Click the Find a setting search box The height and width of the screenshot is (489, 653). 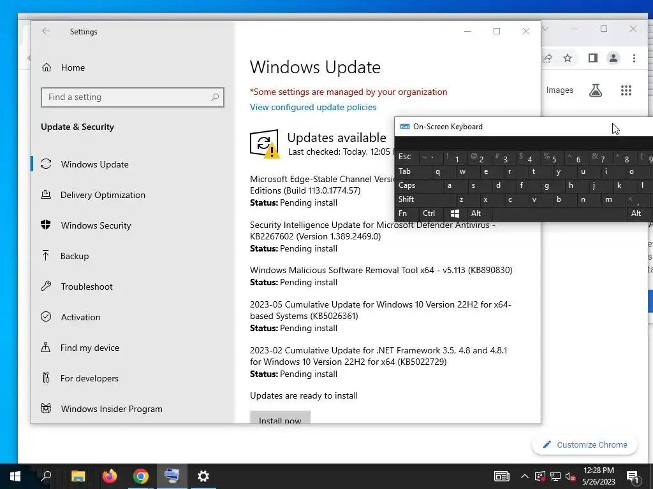point(133,97)
